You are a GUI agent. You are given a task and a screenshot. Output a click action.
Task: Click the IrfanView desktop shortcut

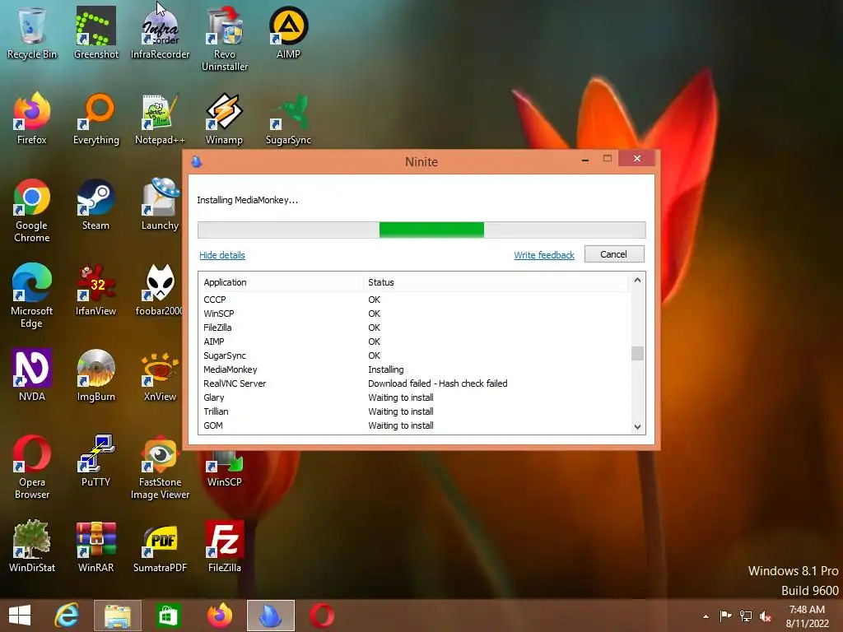[x=95, y=289]
